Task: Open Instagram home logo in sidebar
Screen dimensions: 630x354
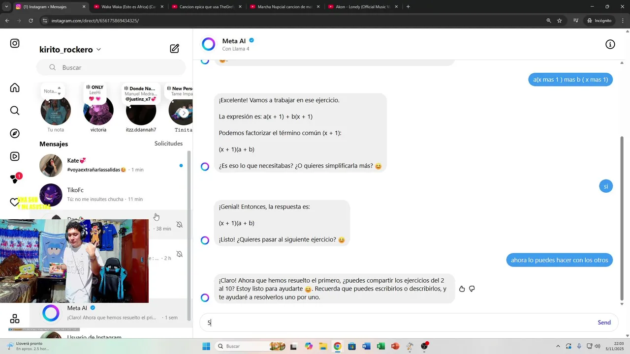Action: pos(15,43)
